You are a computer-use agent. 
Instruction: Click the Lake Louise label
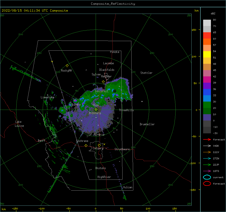pyautogui.click(x=19, y=124)
